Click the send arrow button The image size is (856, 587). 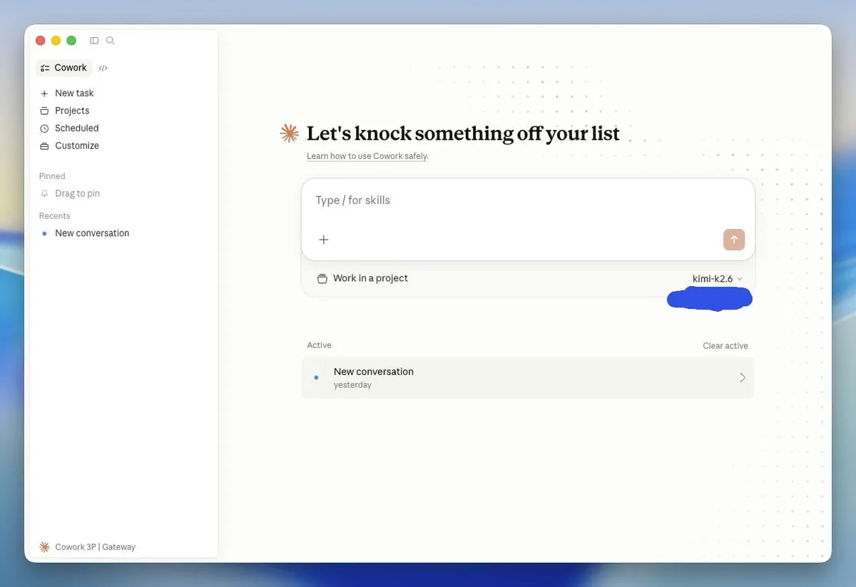pos(734,240)
